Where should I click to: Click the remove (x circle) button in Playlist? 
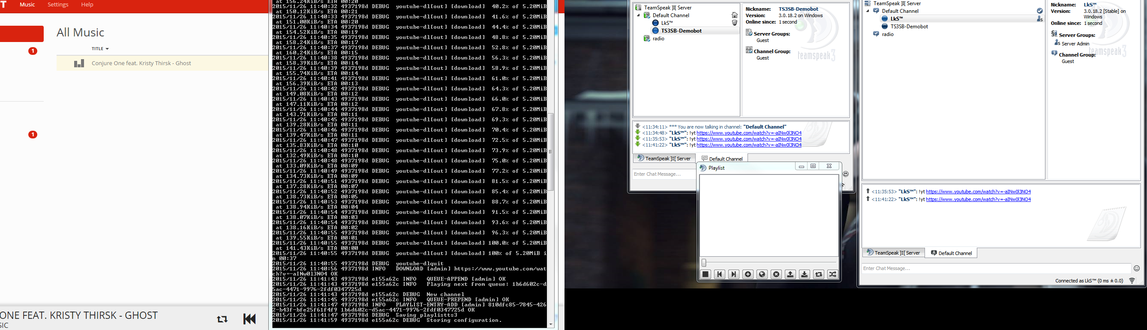pos(777,274)
